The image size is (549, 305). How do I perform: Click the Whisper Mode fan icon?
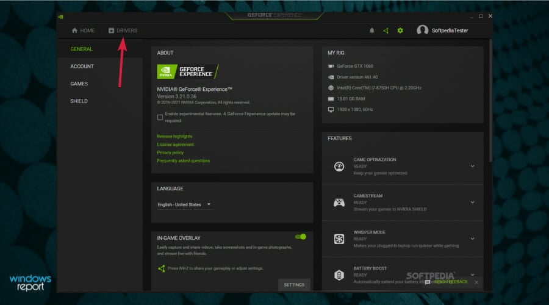pyautogui.click(x=339, y=239)
